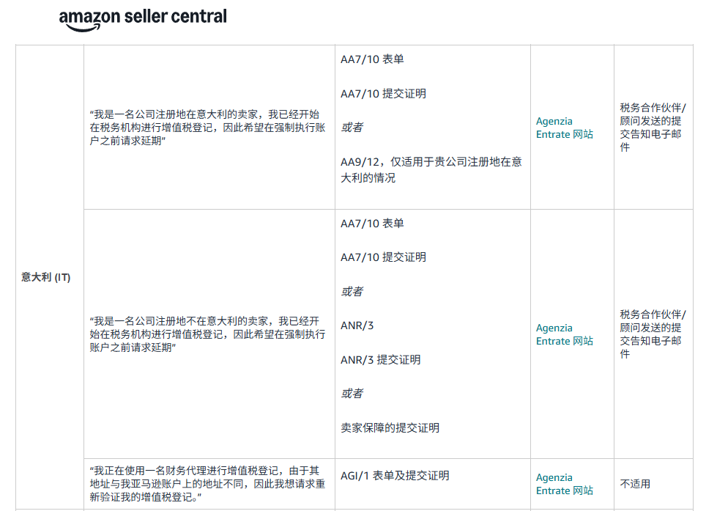Image resolution: width=717 pixels, height=511 pixels.
Task: Click the 不适用 cell
Action: 635,484
